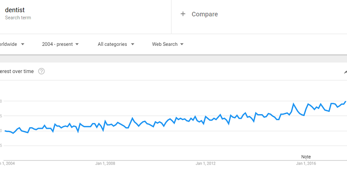
Task: Click the Web Search label text
Action: point(165,44)
